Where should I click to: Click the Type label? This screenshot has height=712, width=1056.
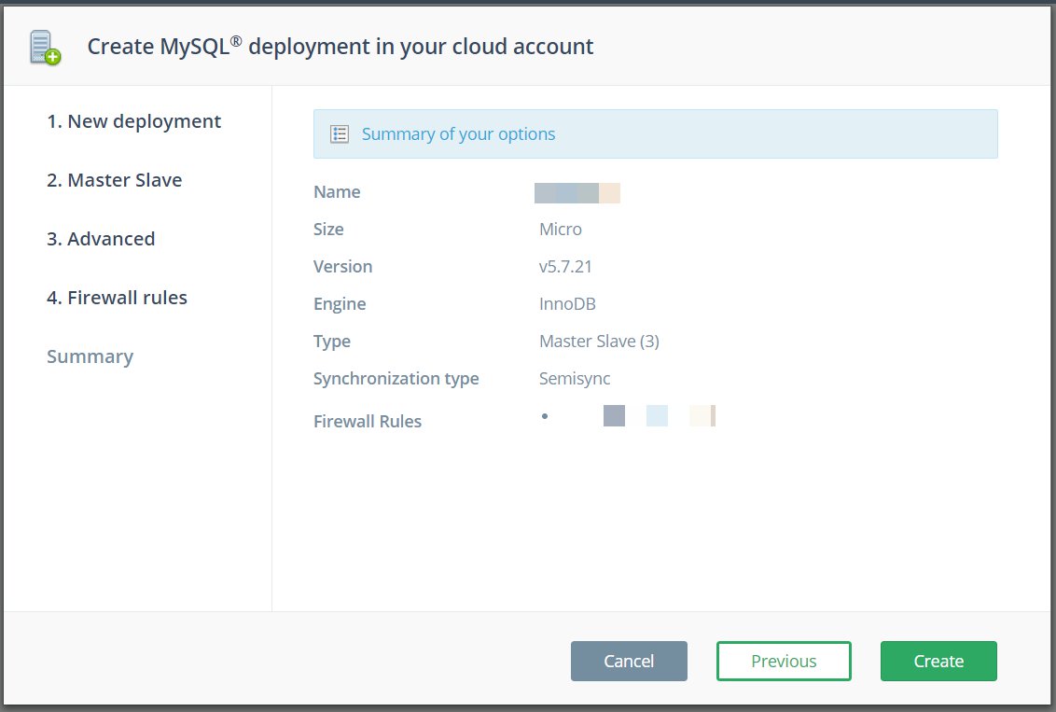point(332,342)
